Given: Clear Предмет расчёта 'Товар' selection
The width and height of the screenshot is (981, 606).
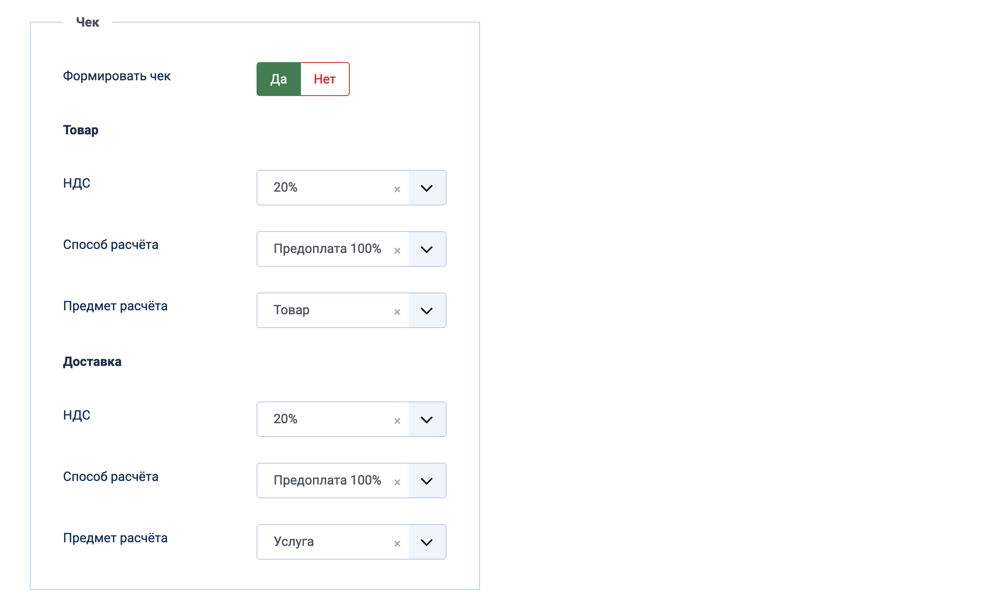Looking at the screenshot, I should 397,312.
